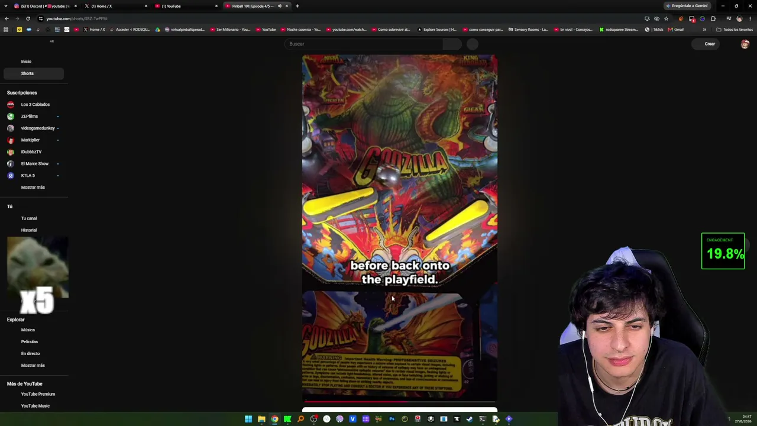The image size is (757, 426).
Task: Open the TikTok bookmark
Action: (655, 30)
